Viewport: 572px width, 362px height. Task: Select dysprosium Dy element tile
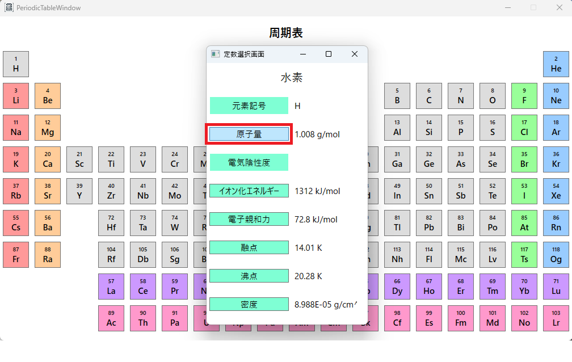click(397, 287)
